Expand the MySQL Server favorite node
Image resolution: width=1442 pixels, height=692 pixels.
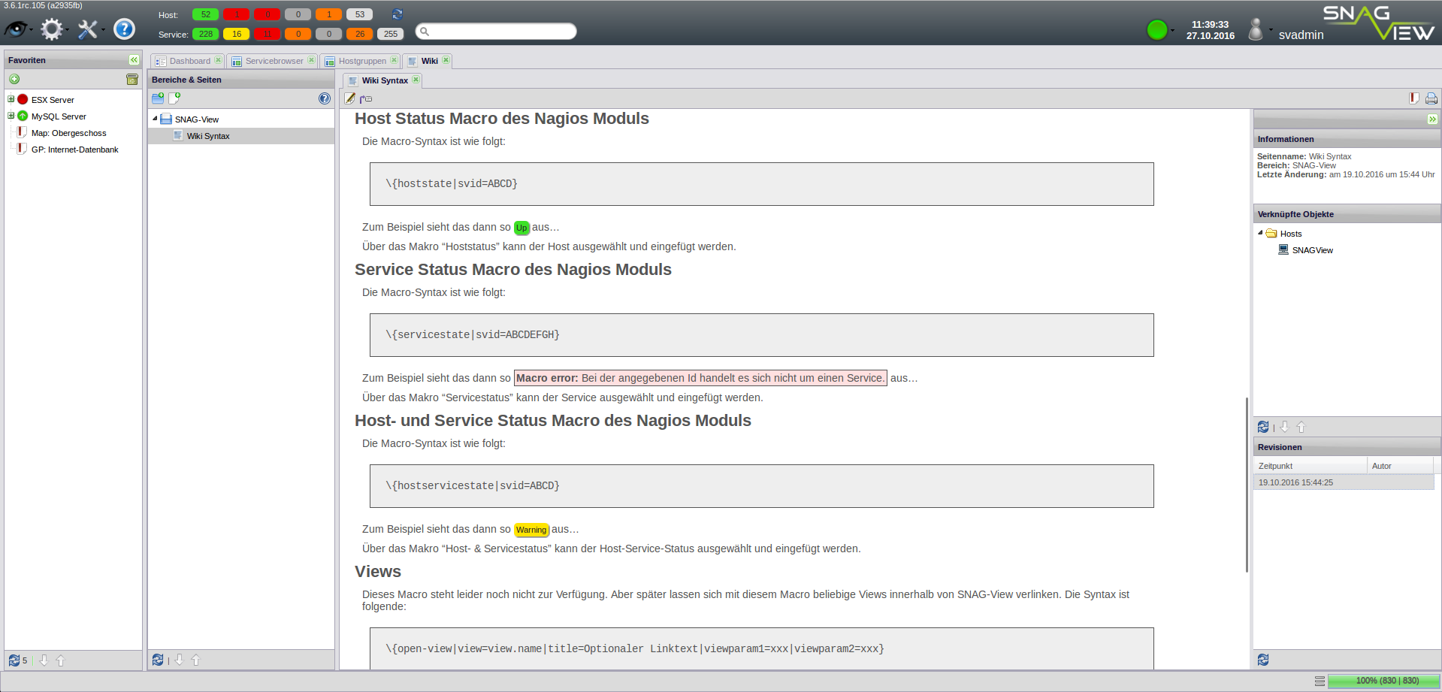coord(11,116)
